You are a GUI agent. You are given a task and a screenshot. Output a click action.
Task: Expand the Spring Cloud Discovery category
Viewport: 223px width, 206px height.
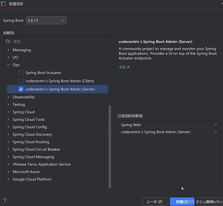(8, 134)
